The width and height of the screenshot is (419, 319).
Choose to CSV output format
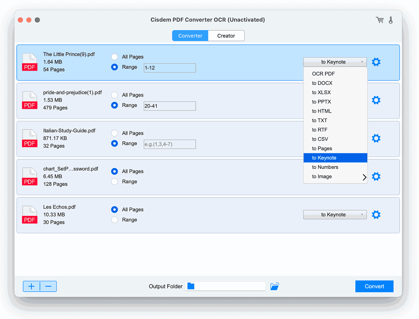[x=335, y=139]
